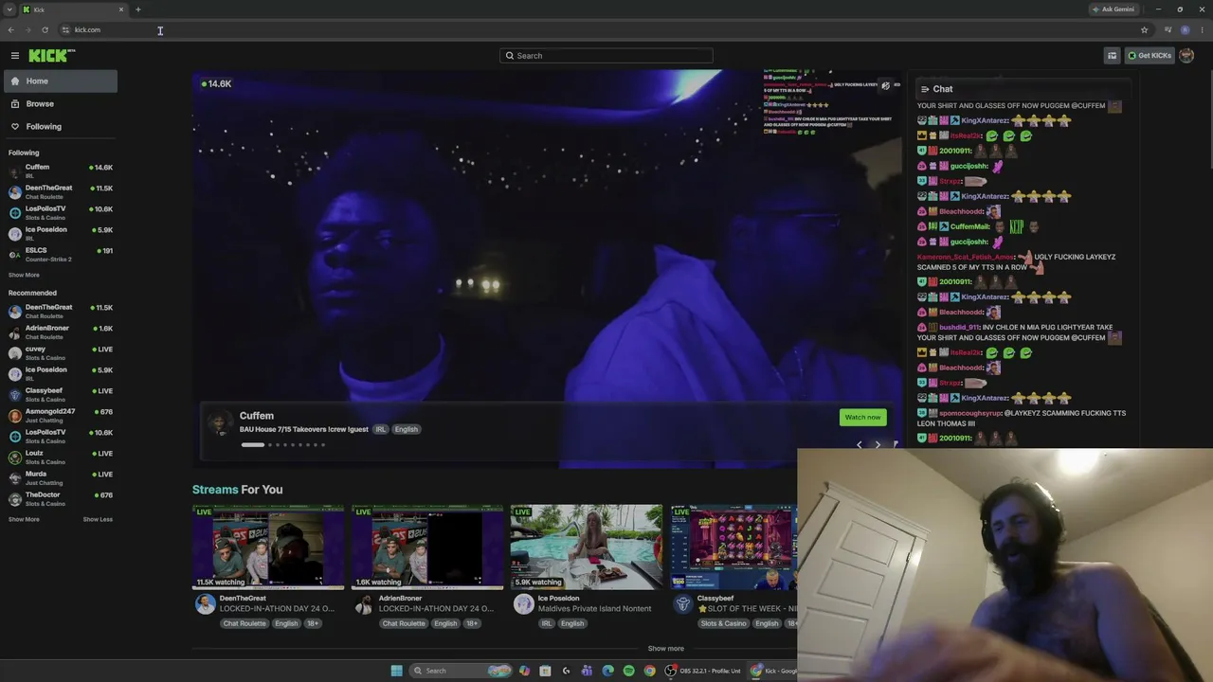Open Microsoft Teams from taskbar
This screenshot has width=1213, height=682.
tap(587, 671)
